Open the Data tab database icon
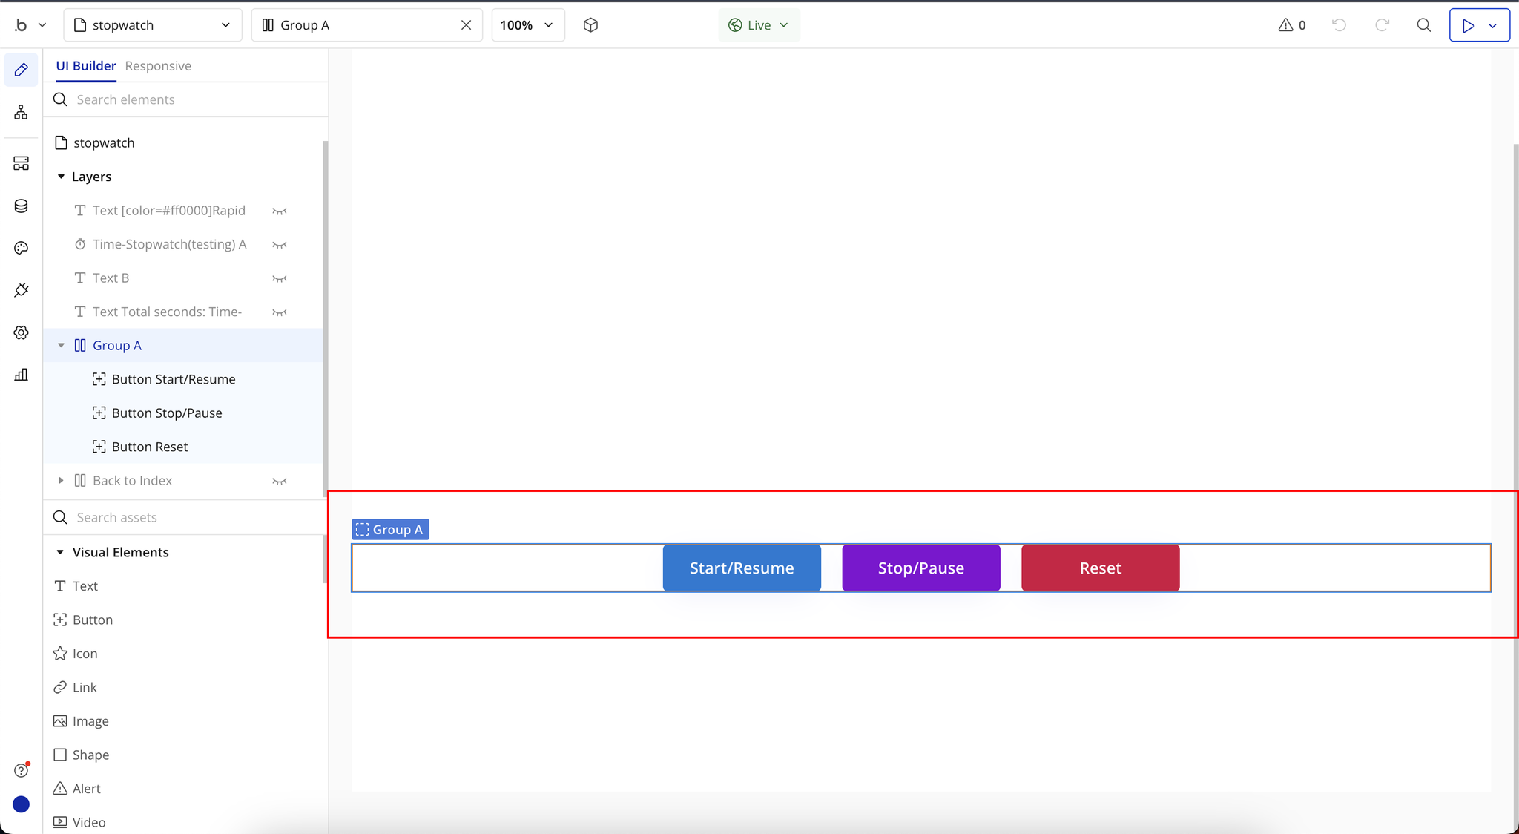This screenshot has width=1519, height=834. (x=21, y=206)
